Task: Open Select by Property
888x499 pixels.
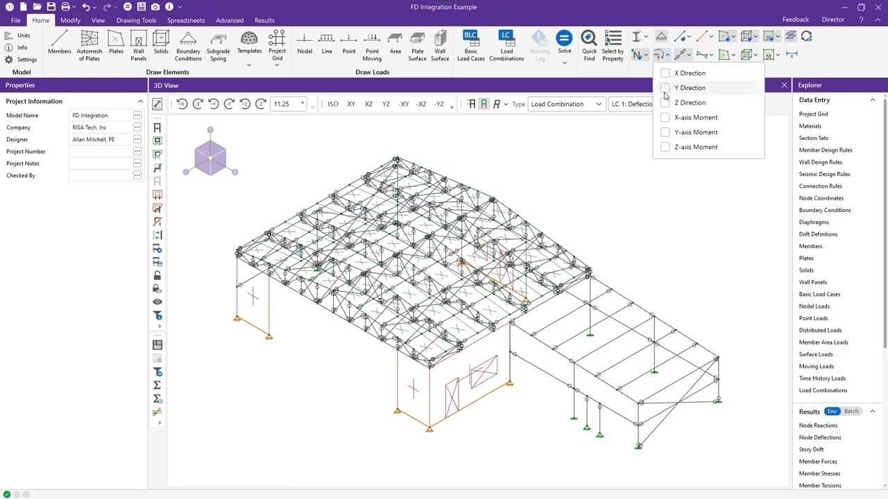Action: click(x=613, y=46)
